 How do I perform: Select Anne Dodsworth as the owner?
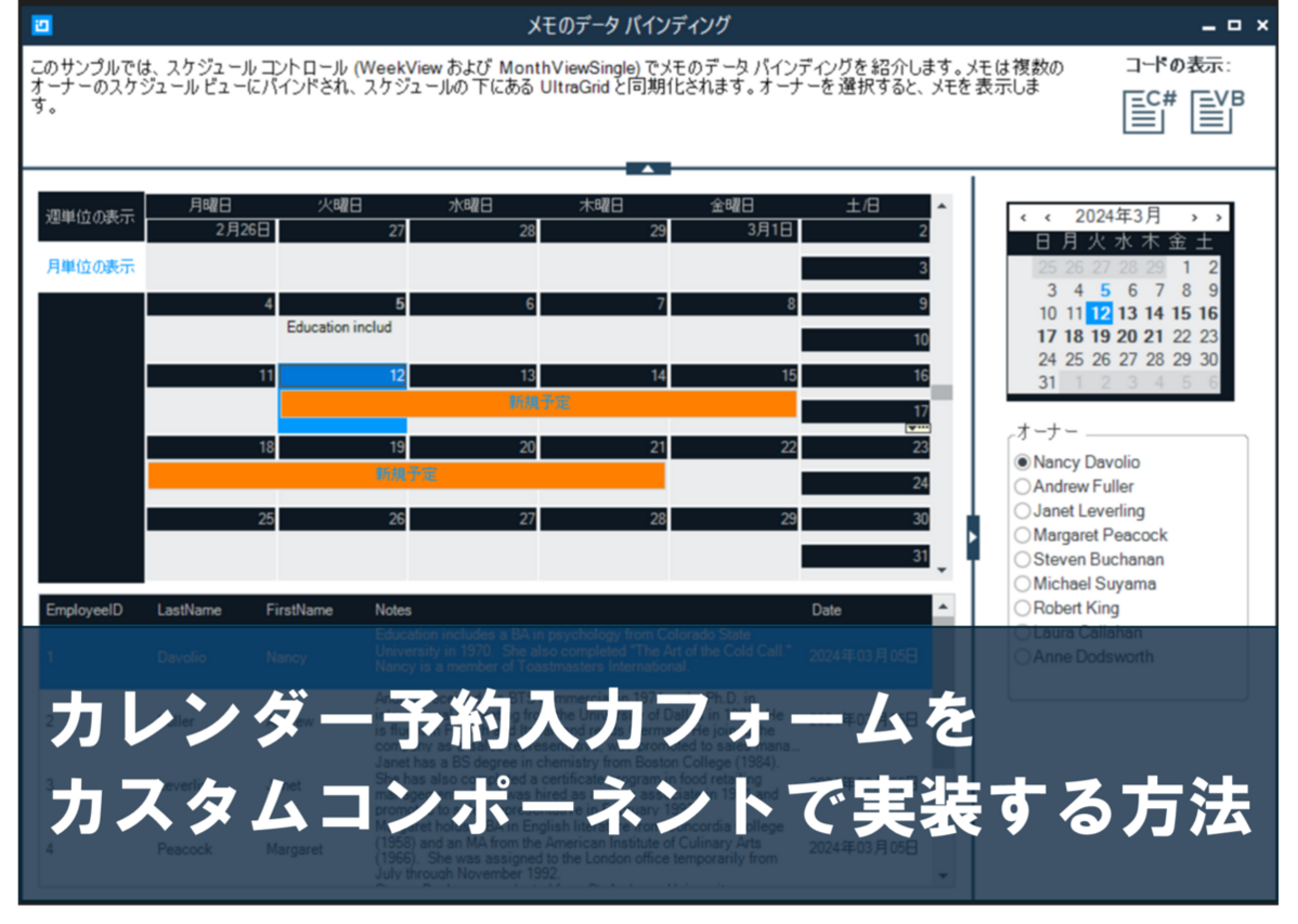[x=1021, y=657]
